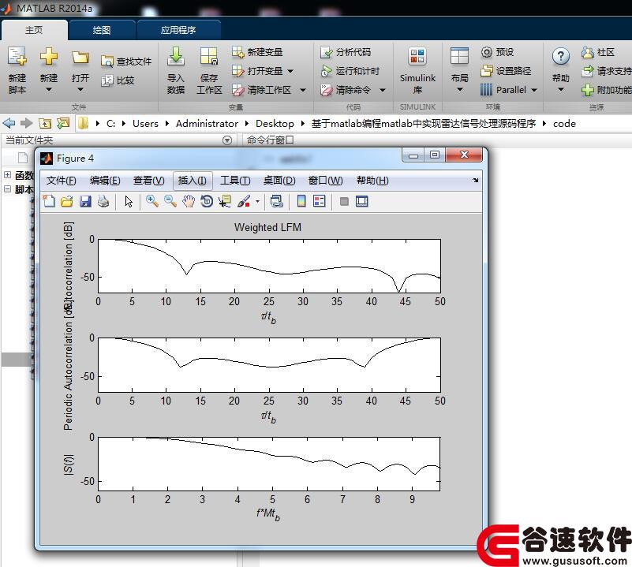Click the New Script (新建脚本) icon

[x=17, y=57]
